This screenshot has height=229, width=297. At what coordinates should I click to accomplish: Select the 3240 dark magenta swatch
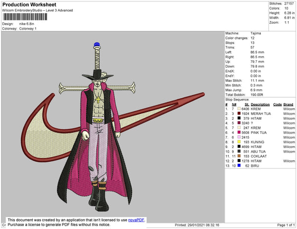[239, 123]
